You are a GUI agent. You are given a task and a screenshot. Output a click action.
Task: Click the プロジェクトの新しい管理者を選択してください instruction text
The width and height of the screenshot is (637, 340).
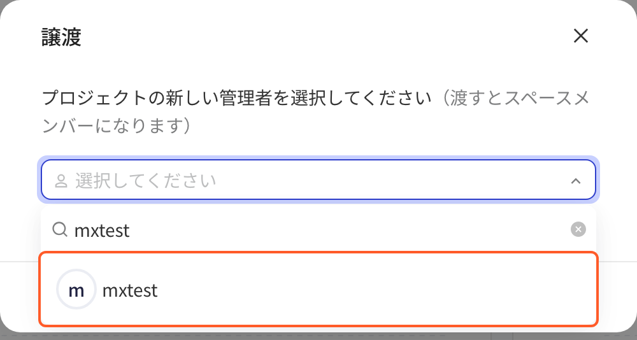(x=236, y=98)
